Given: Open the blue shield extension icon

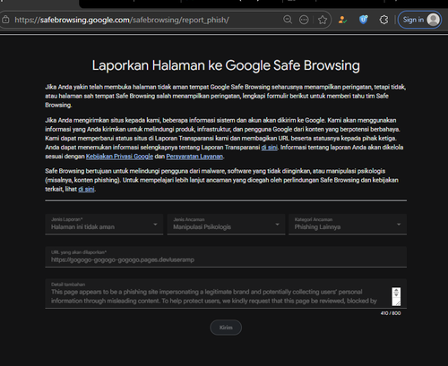Looking at the screenshot, I should [363, 20].
